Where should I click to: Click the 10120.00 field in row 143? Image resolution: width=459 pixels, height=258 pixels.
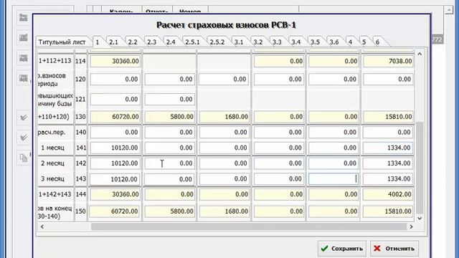coord(115,179)
